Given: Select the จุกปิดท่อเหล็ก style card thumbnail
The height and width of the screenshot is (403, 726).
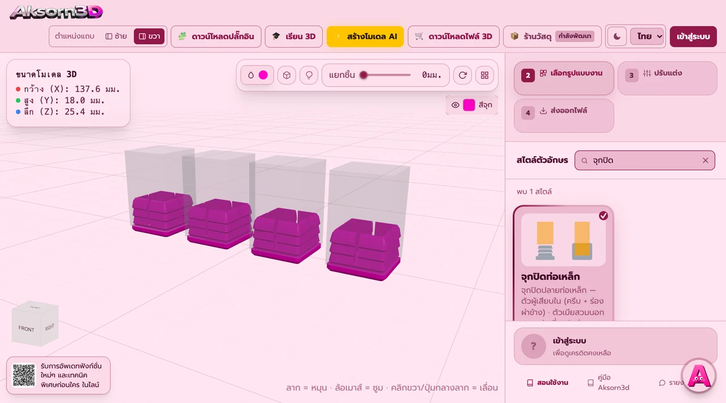Looking at the screenshot, I should pyautogui.click(x=563, y=240).
